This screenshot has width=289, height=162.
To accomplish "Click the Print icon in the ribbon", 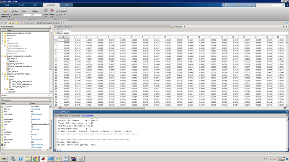I will [x=13, y=15].
